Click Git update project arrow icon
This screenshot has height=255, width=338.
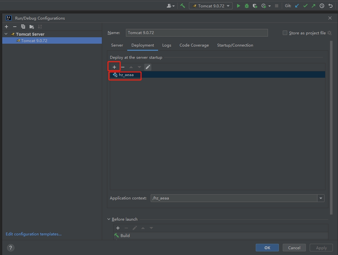297,6
